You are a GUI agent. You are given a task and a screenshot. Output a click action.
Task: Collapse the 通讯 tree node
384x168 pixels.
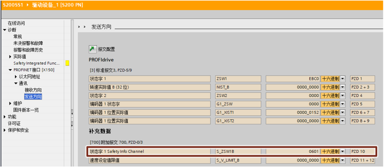pos(16,83)
